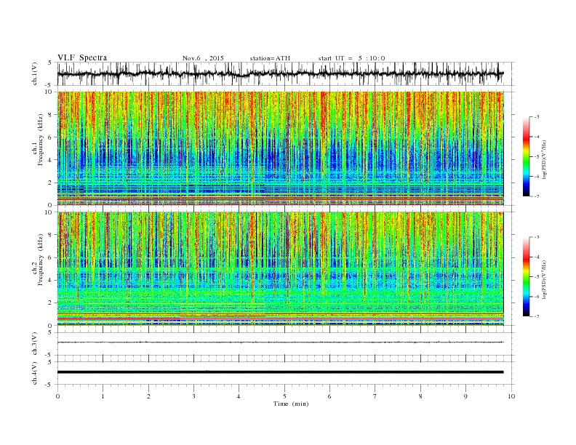Click the "-7" label on ch.2 color bar

click(x=536, y=316)
